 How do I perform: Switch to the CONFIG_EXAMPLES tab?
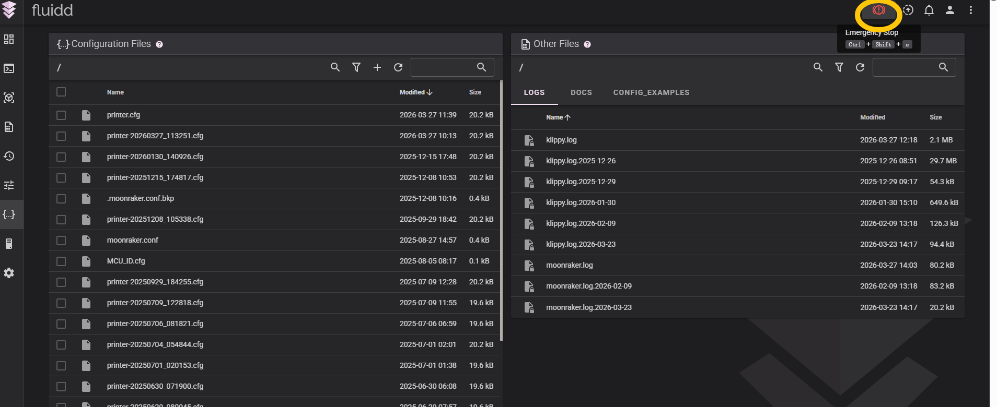651,92
